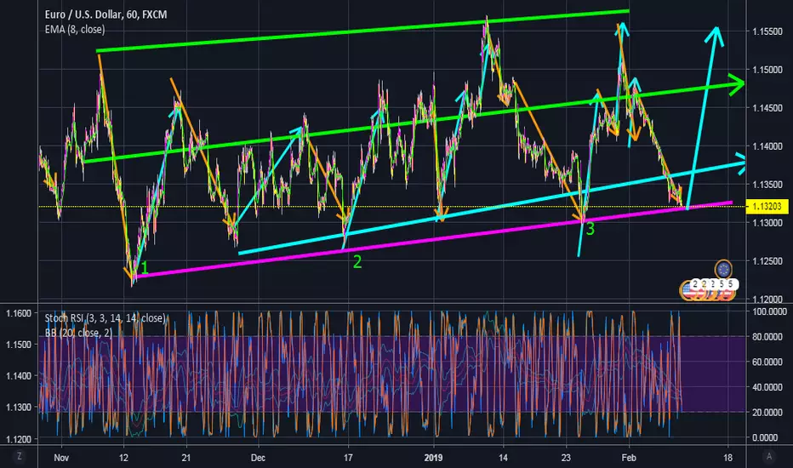This screenshot has height=468, width=793.
Task: Click the 1.14500 price axis label
Action: click(x=767, y=108)
